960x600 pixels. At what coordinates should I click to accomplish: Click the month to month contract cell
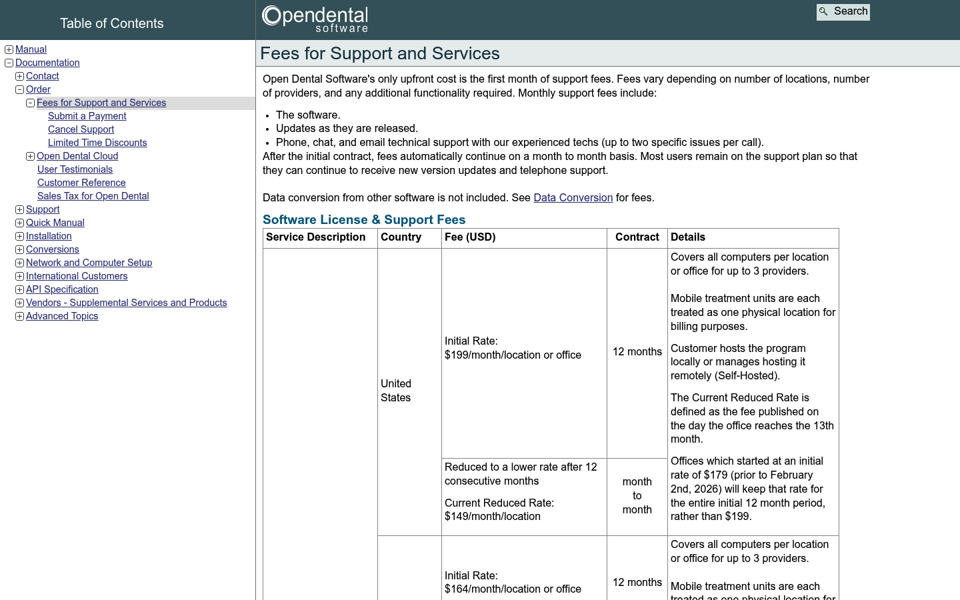[x=637, y=496]
